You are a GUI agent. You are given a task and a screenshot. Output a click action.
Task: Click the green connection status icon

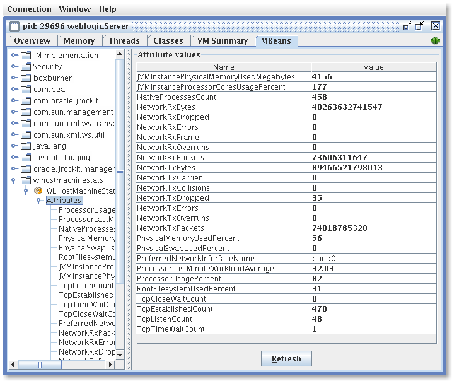[435, 40]
